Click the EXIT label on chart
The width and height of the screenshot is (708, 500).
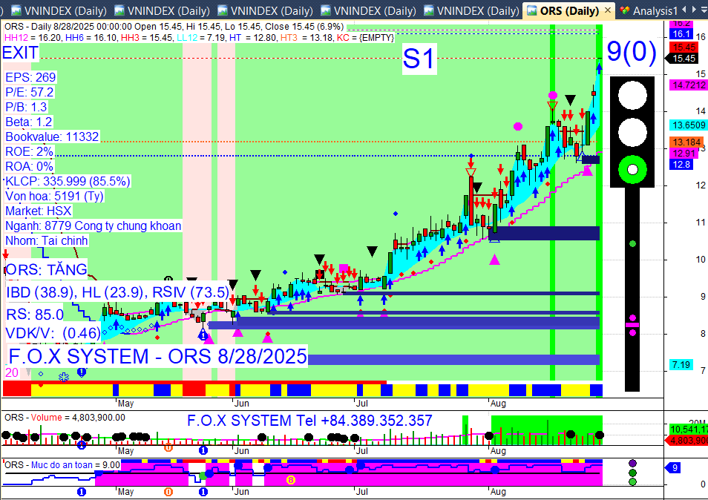20,53
